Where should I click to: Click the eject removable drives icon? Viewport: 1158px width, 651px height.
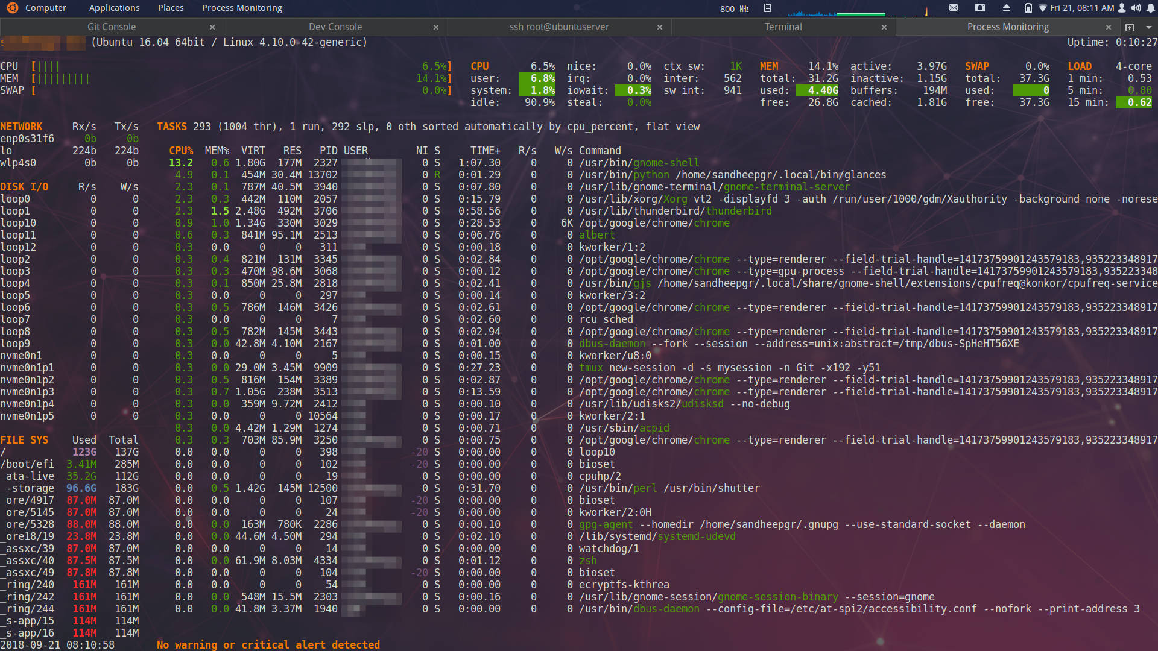point(1007,8)
